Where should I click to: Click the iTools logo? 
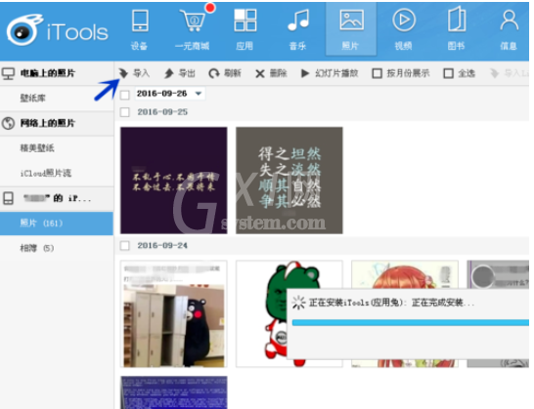tap(57, 30)
